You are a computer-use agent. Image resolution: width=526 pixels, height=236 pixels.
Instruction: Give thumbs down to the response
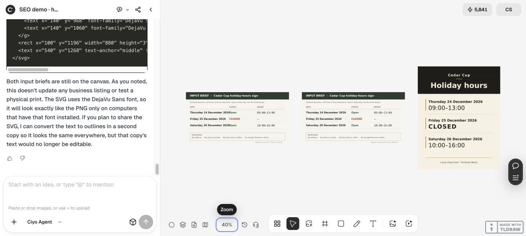pyautogui.click(x=22, y=158)
